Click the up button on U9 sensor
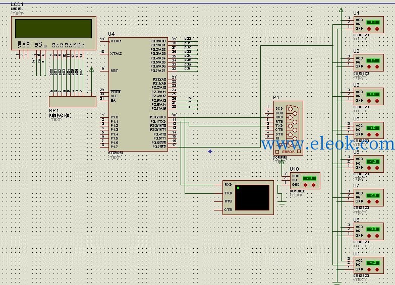 point(377,269)
